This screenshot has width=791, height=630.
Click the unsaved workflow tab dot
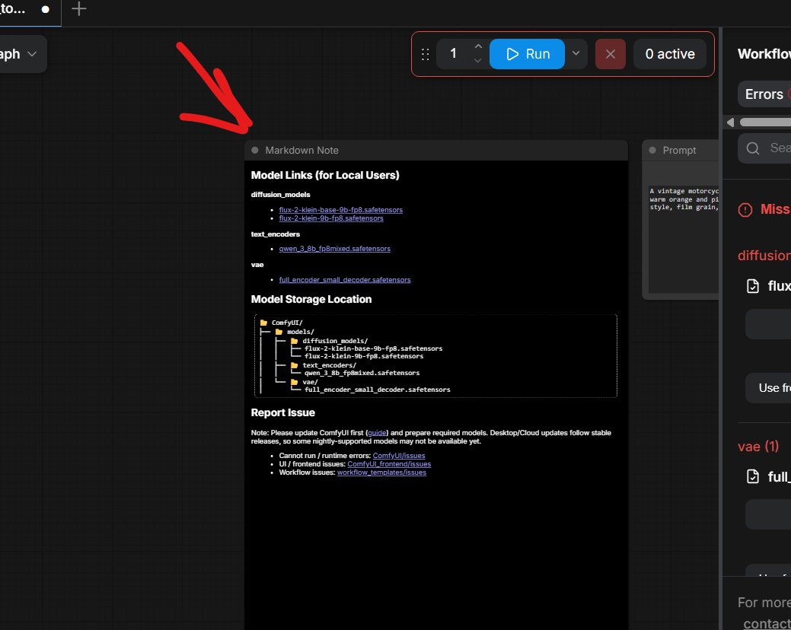point(46,9)
